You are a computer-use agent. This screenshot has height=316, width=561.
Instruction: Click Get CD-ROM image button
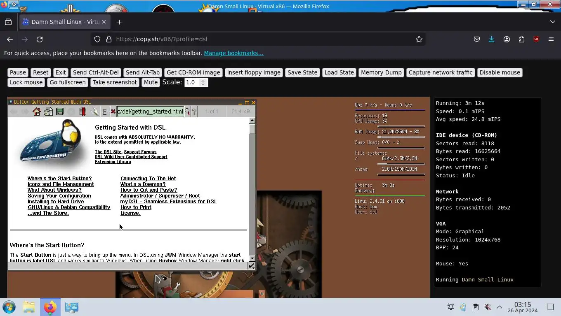(193, 72)
